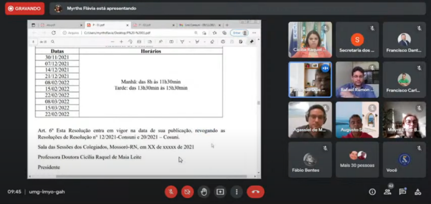Screen dimensions: 431x204
Task: Click the GRAVANDO recording indicator
Action: [x=24, y=8]
